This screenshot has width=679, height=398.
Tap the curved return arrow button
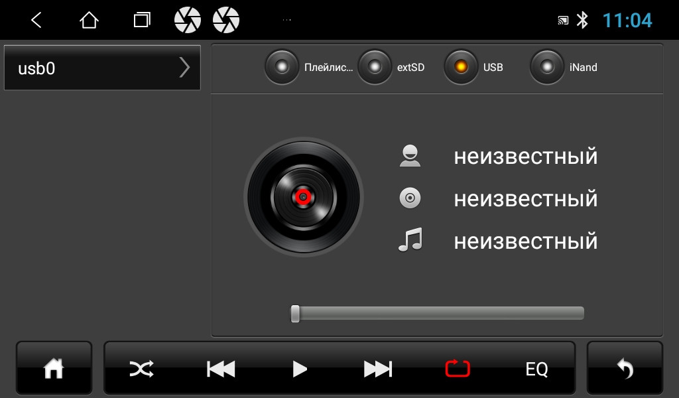[x=625, y=369]
